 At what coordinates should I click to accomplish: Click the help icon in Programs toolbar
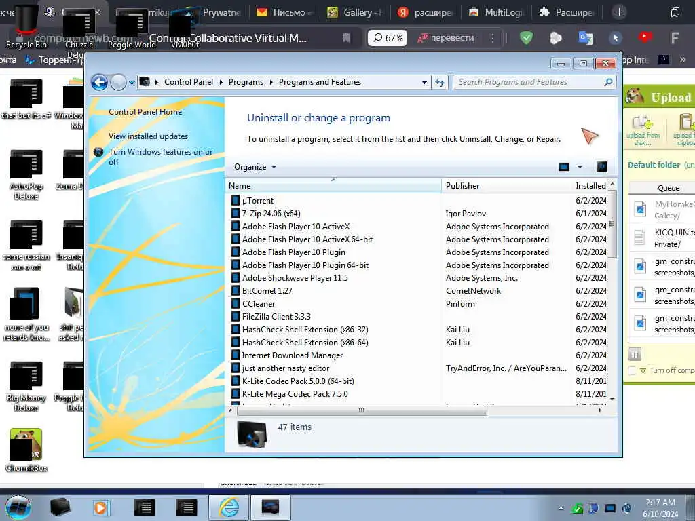602,167
